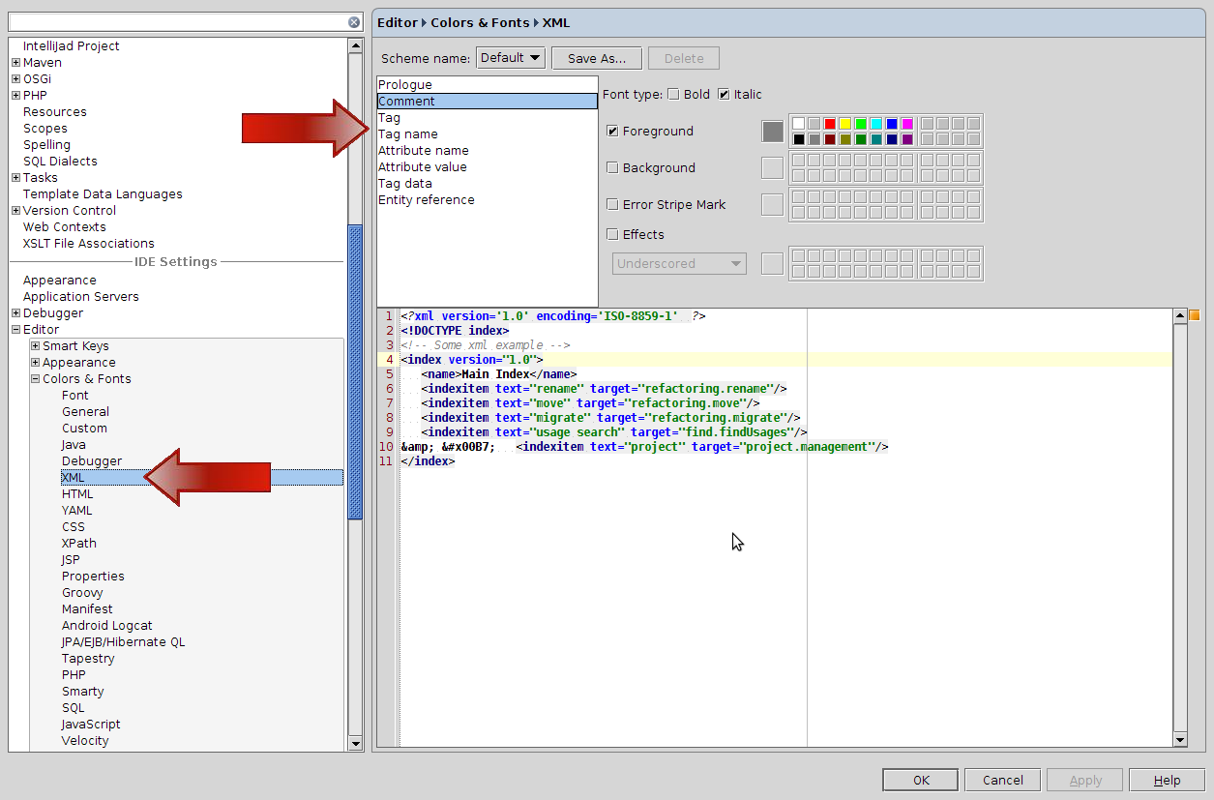Viewport: 1214px width, 800px height.
Task: Select Prologue in the XML attributes list
Action: click(488, 85)
